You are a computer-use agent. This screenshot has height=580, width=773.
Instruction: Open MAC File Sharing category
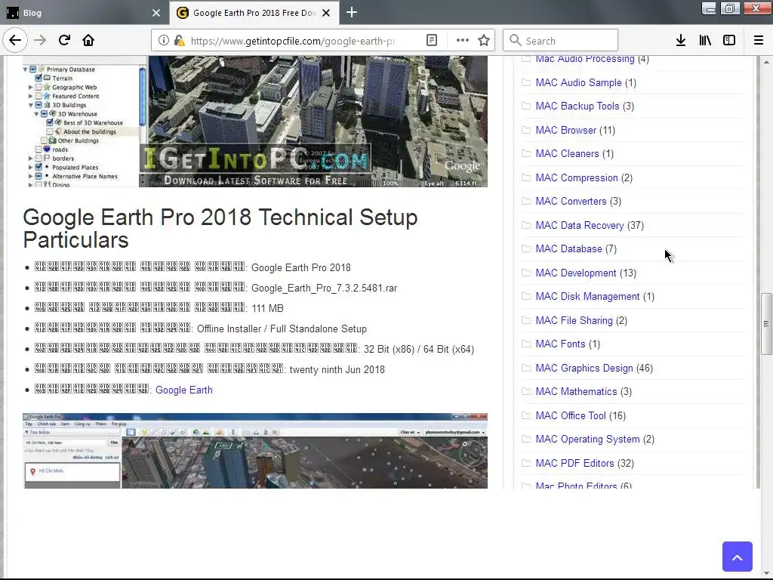pos(574,320)
